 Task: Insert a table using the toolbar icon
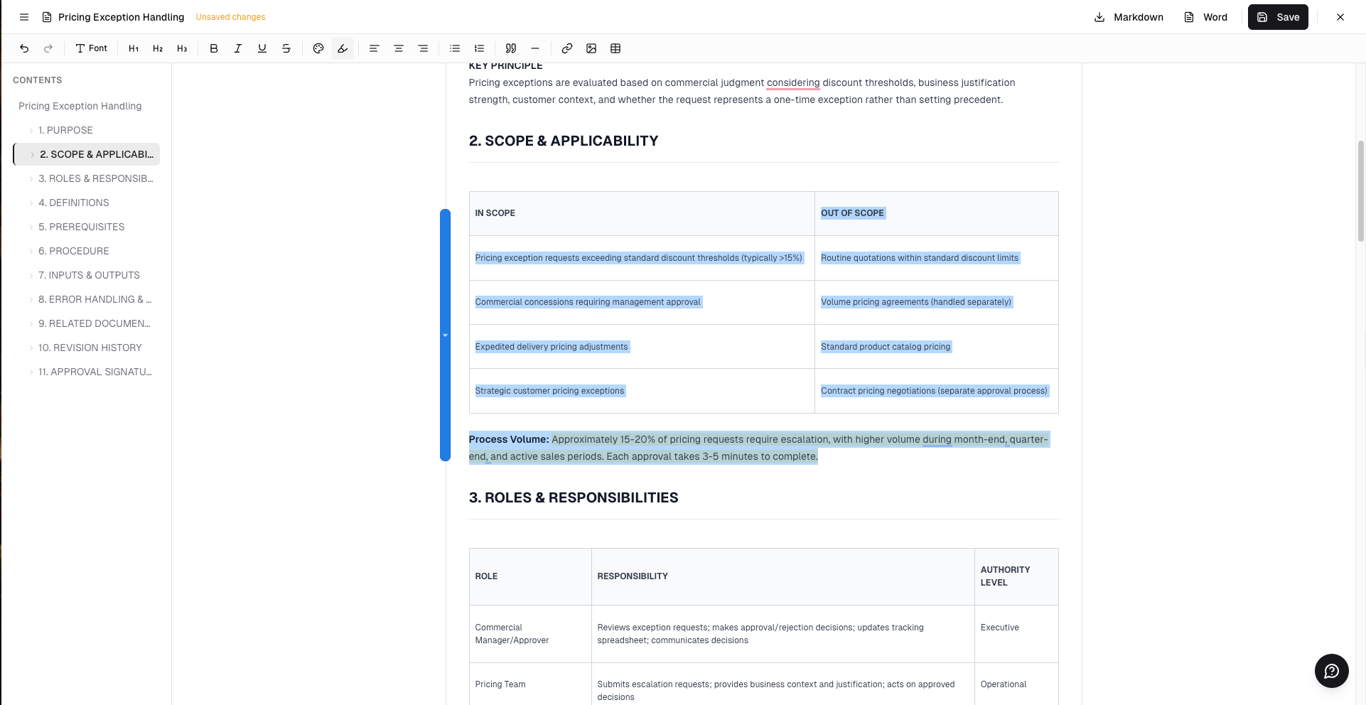tap(615, 48)
